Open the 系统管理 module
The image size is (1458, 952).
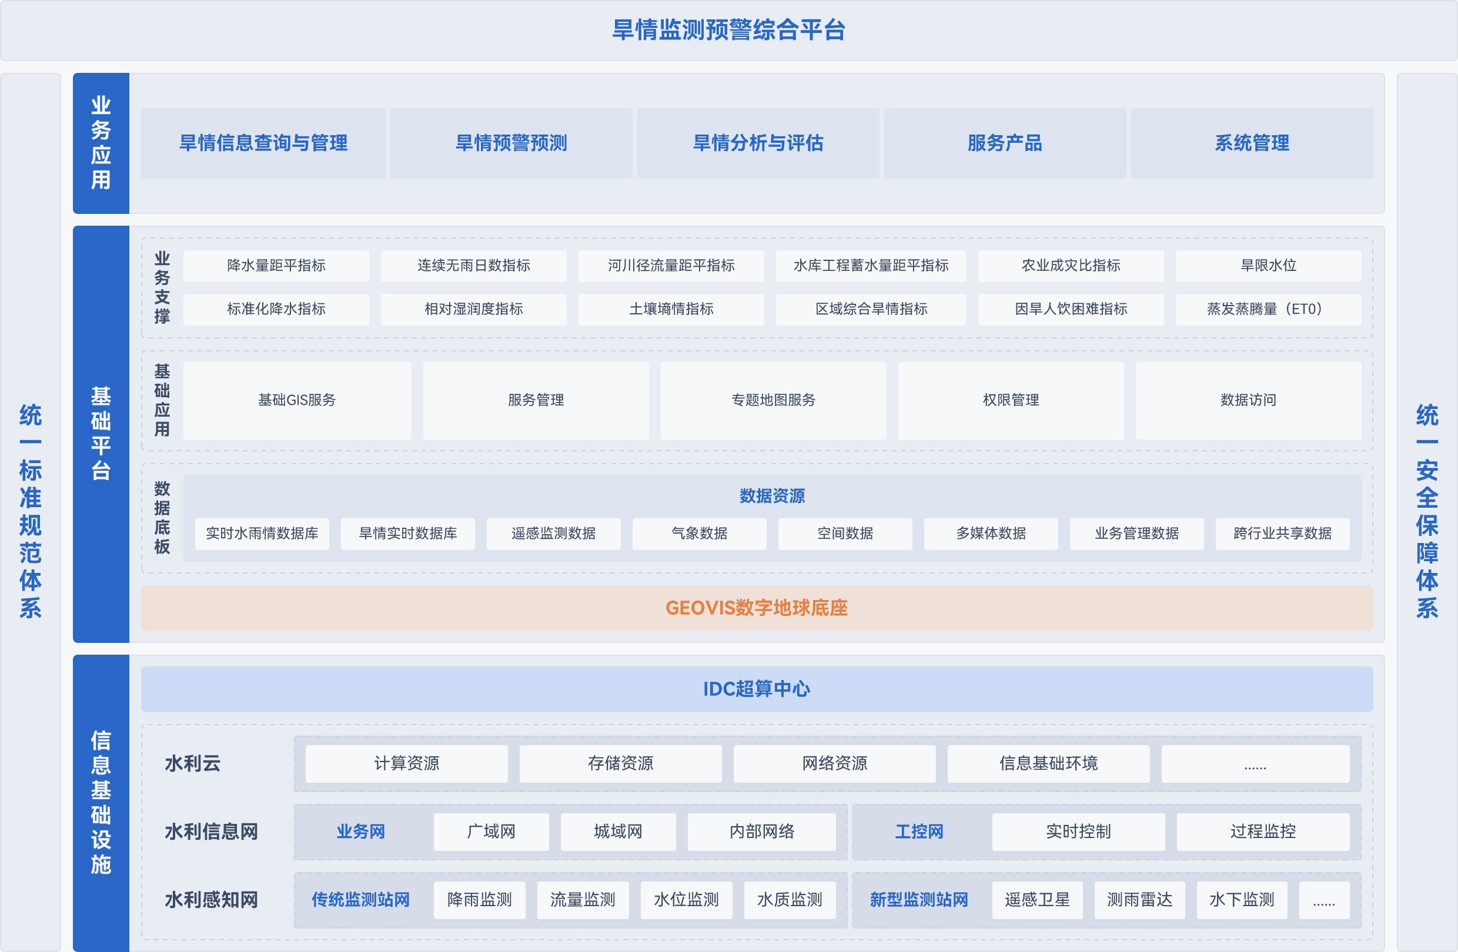(x=1252, y=143)
